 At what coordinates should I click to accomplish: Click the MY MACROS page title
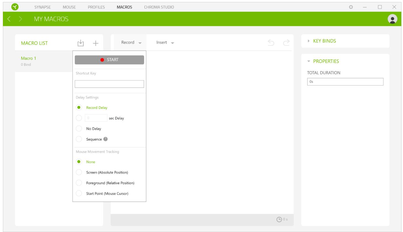[52, 19]
